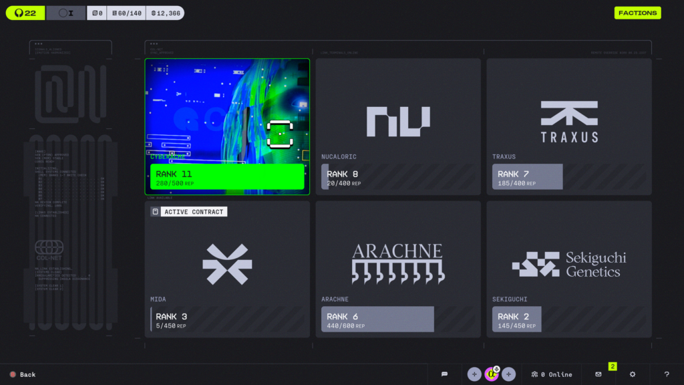Open the Traxus faction card
Image resolution: width=684 pixels, height=385 pixels.
click(568, 126)
